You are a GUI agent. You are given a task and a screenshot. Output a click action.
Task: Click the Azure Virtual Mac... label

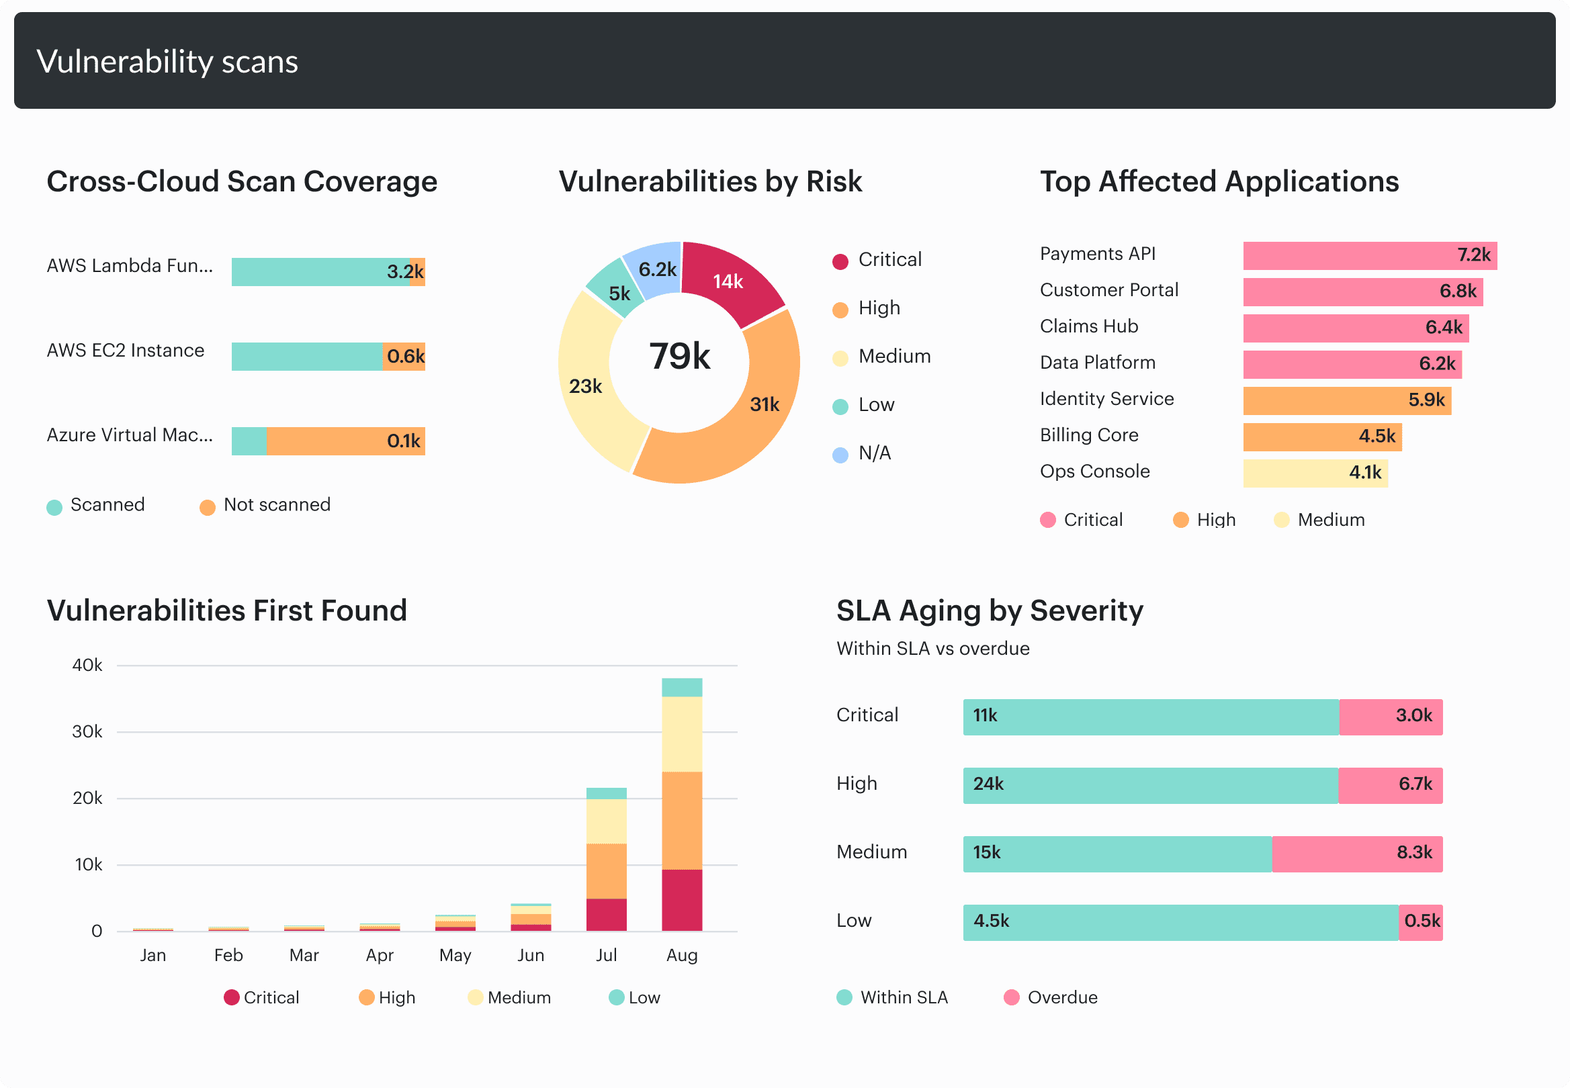(130, 435)
